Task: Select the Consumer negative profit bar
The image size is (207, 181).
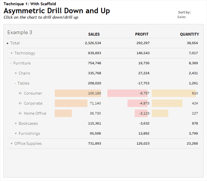Action: pyautogui.click(x=127, y=93)
